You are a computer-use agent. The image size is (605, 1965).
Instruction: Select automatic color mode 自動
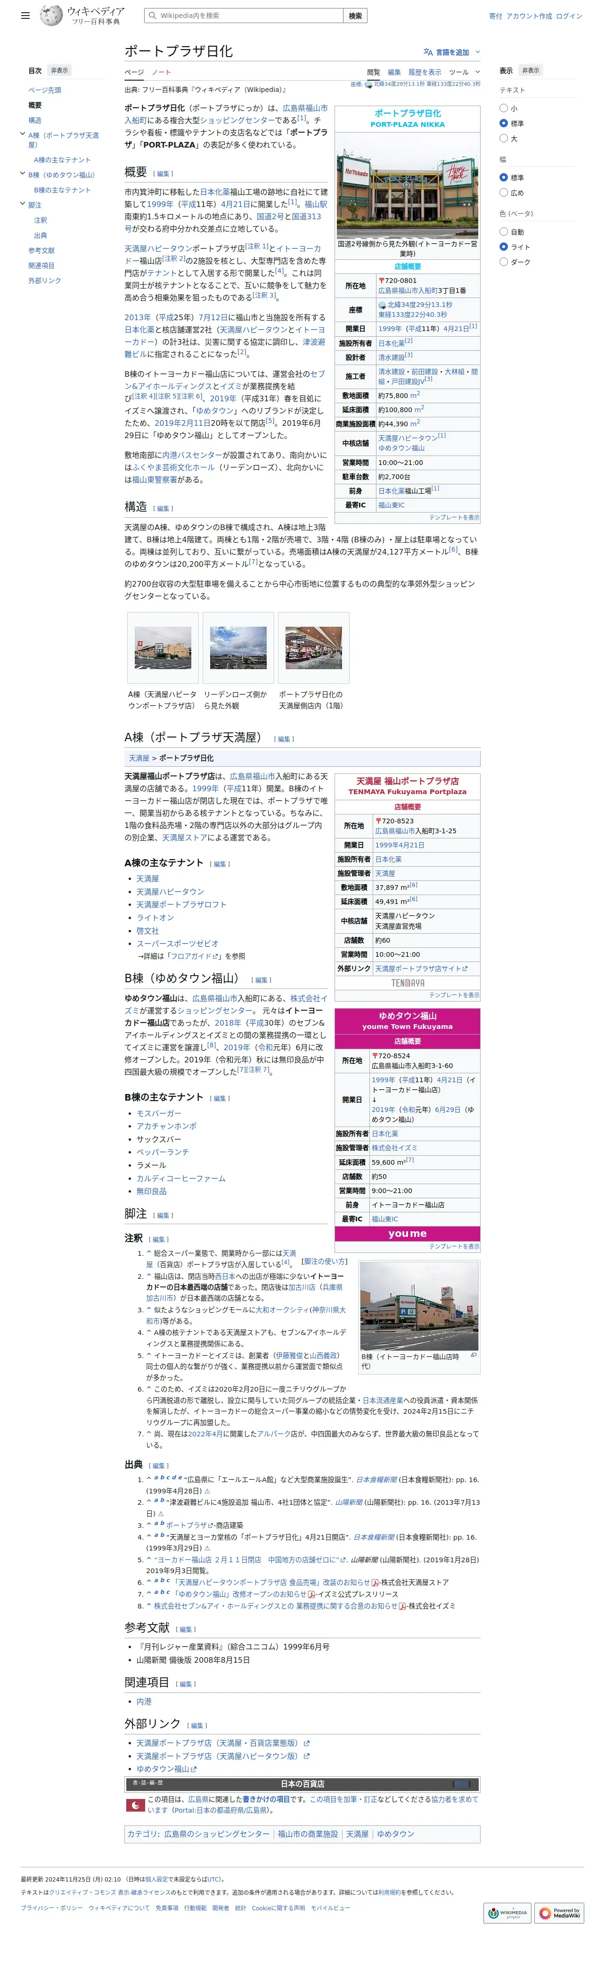504,231
